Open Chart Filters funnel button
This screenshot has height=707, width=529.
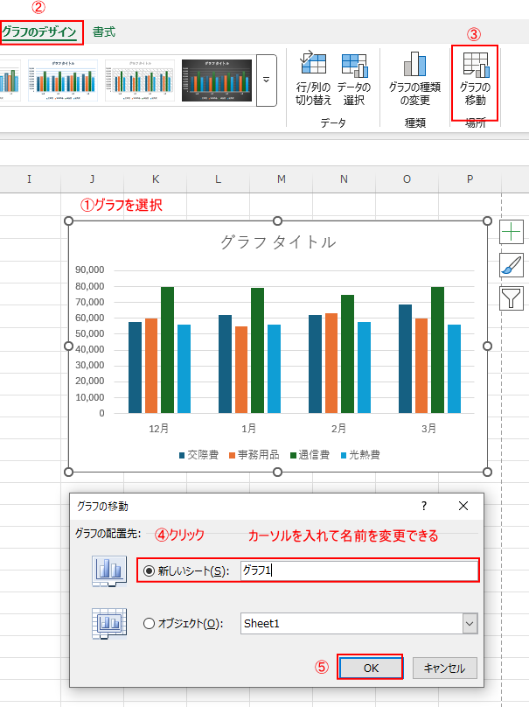coord(512,298)
